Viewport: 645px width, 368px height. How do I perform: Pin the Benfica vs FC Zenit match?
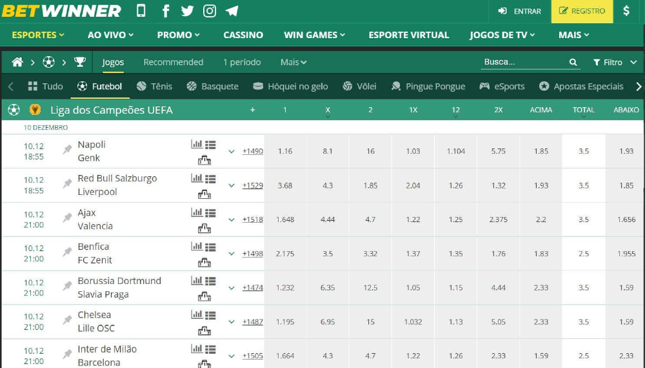point(67,252)
